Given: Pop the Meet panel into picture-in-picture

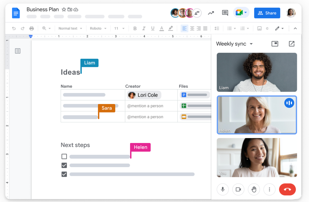Looking at the screenshot, I should (275, 44).
